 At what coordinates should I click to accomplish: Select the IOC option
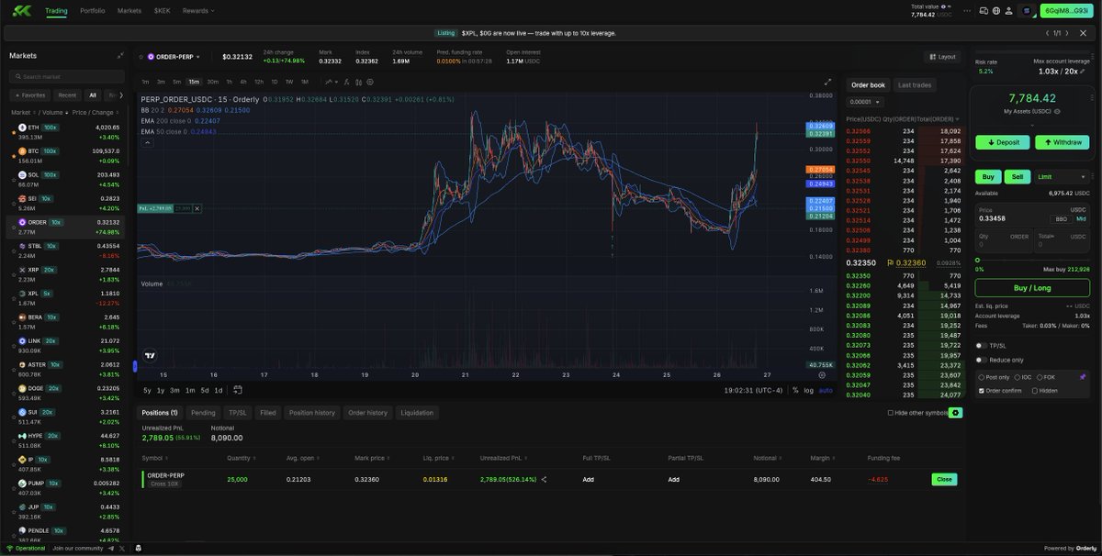pyautogui.click(x=1017, y=377)
